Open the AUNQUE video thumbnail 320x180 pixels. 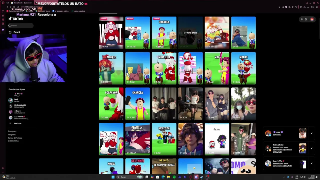pos(111,68)
